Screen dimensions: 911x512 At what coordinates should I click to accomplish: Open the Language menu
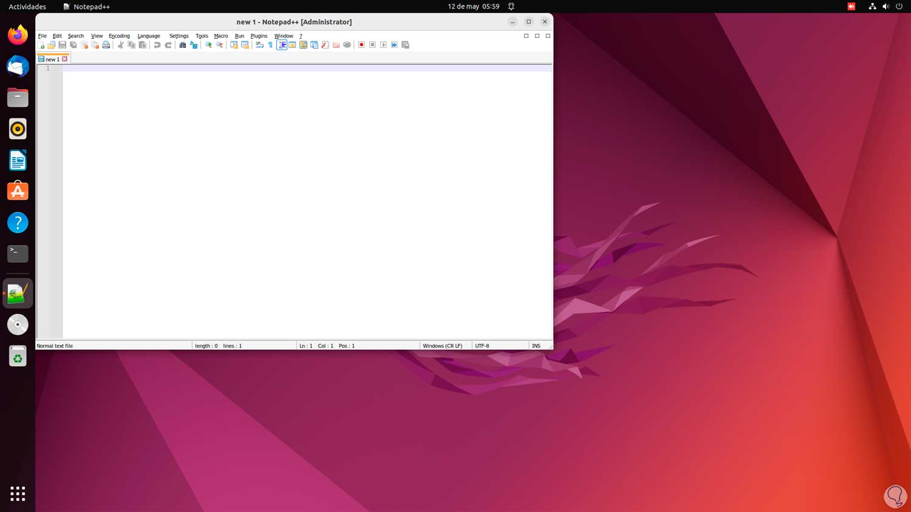(149, 36)
